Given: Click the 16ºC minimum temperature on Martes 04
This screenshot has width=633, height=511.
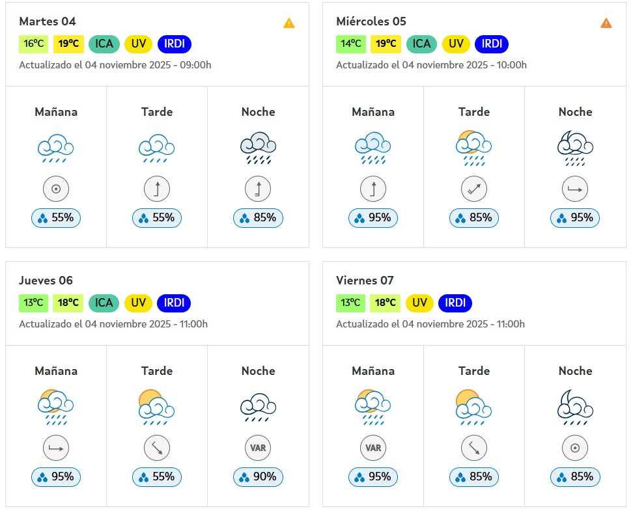Looking at the screenshot, I should (33, 44).
